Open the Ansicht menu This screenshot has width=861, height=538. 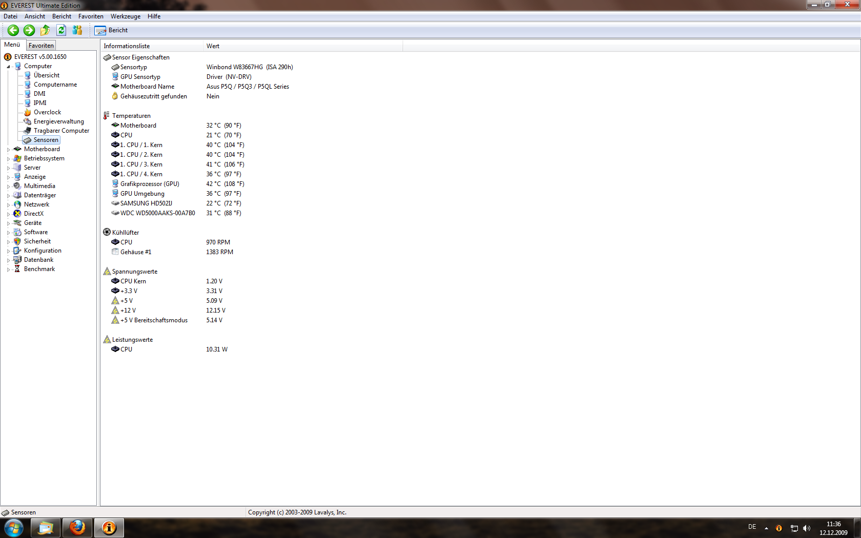click(x=35, y=16)
